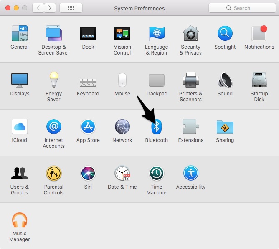Click the back navigation arrow
The width and height of the screenshot is (279, 249).
tap(38, 8)
